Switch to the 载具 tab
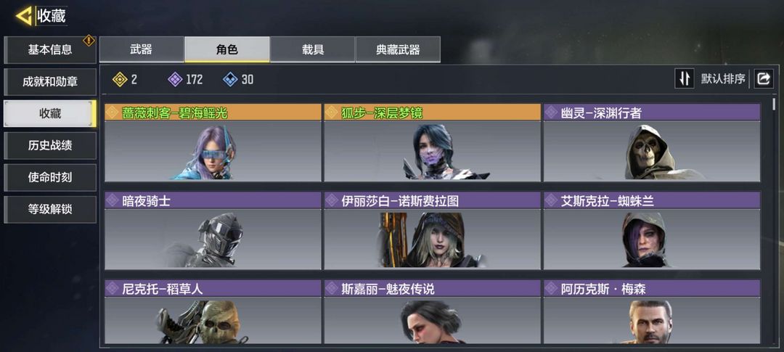Screen dimensions: 784x352 312,49
